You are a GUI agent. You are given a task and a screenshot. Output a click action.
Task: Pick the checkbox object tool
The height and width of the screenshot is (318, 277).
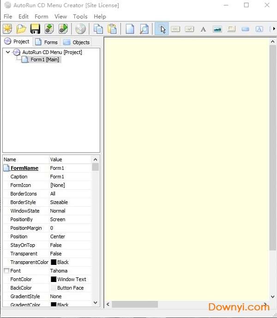click(189, 29)
